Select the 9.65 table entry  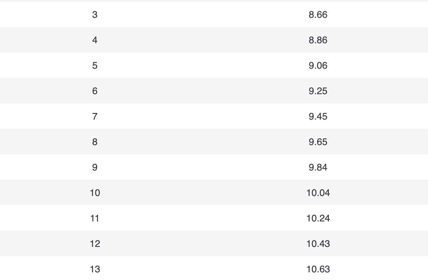point(318,142)
